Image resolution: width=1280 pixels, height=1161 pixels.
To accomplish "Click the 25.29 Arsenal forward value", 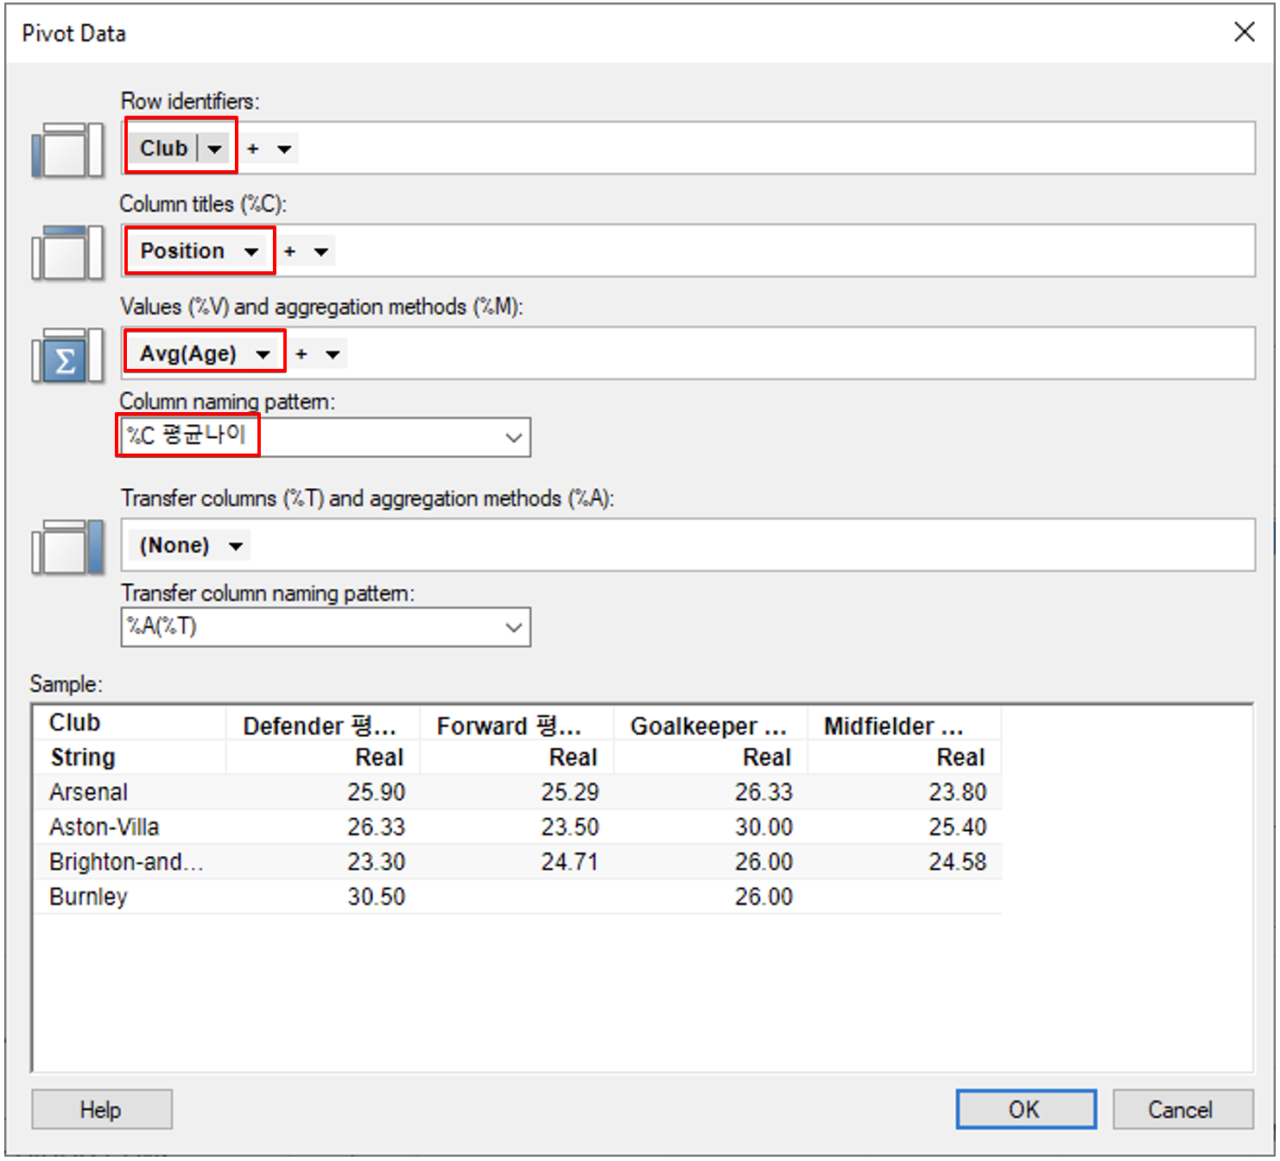I will pos(570,793).
